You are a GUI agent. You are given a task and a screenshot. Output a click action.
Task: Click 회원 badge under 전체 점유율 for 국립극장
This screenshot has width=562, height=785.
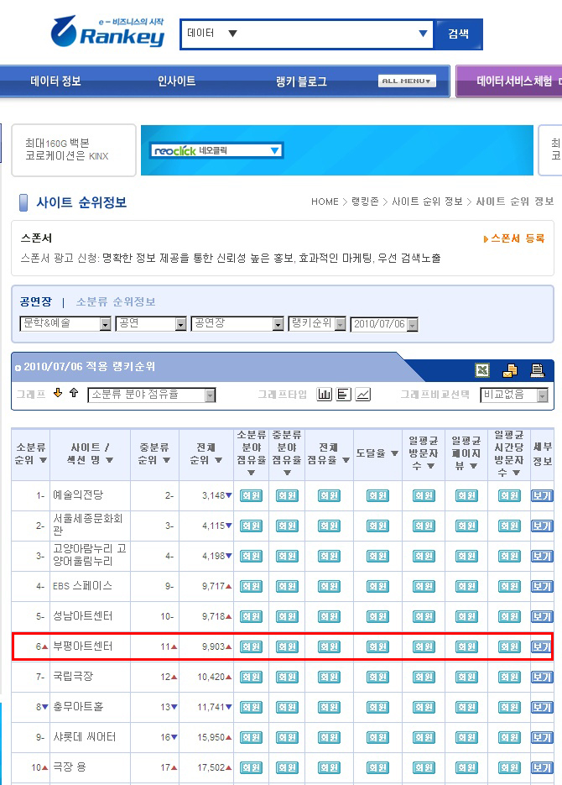[330, 677]
